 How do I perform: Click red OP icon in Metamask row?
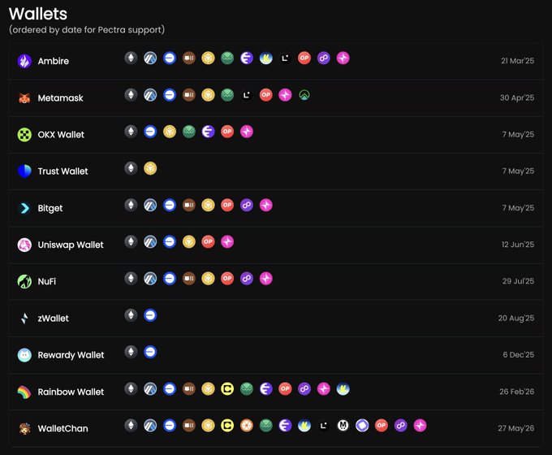265,95
